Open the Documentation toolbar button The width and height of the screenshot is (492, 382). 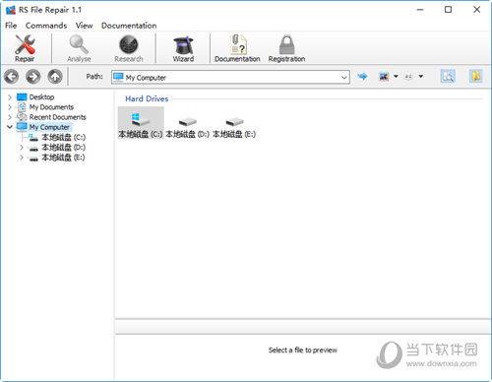click(x=237, y=48)
